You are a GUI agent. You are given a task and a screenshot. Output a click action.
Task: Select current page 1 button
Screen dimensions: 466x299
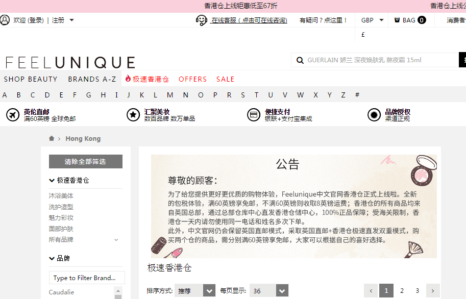(386, 291)
